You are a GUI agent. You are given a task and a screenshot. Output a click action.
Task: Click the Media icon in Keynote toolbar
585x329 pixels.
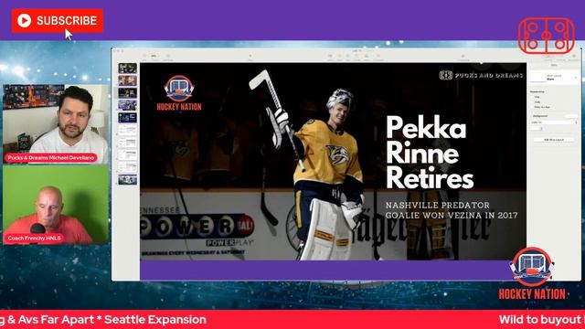coord(367,57)
